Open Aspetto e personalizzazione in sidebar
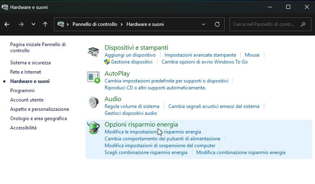315x184 pixels. tap(40, 109)
